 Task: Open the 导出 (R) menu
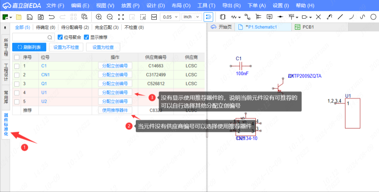coord(231,6)
